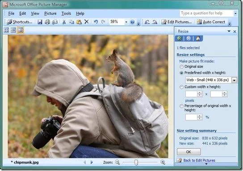Click the custom width input field

[x=191, y=94]
